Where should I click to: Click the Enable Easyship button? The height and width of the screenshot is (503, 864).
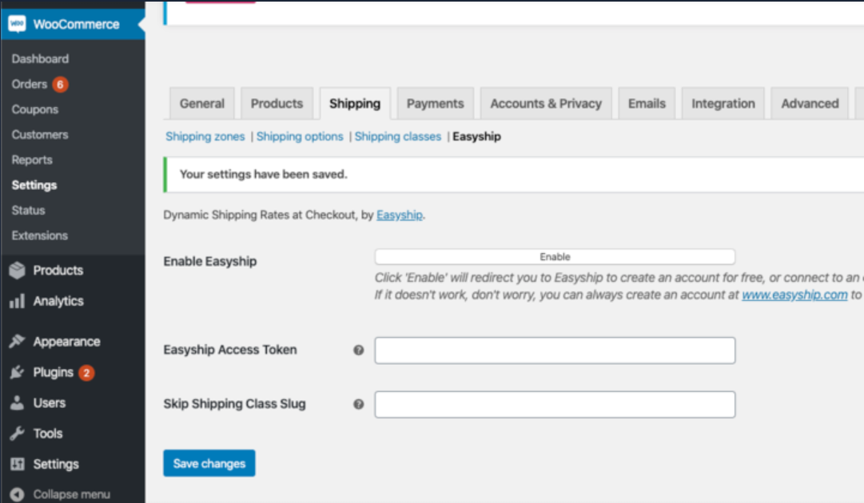coord(555,256)
